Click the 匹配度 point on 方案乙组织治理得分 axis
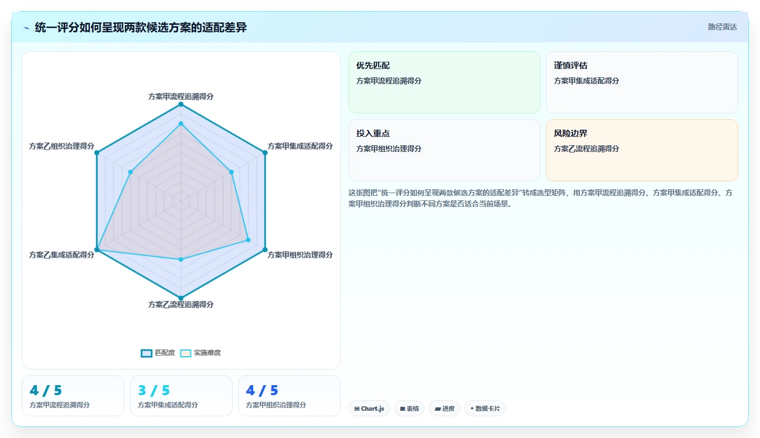The width and height of the screenshot is (760, 438). 96,152
